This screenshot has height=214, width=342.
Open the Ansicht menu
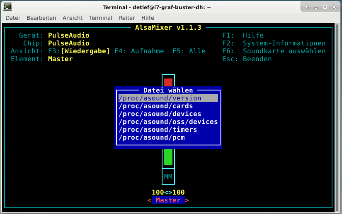(73, 18)
